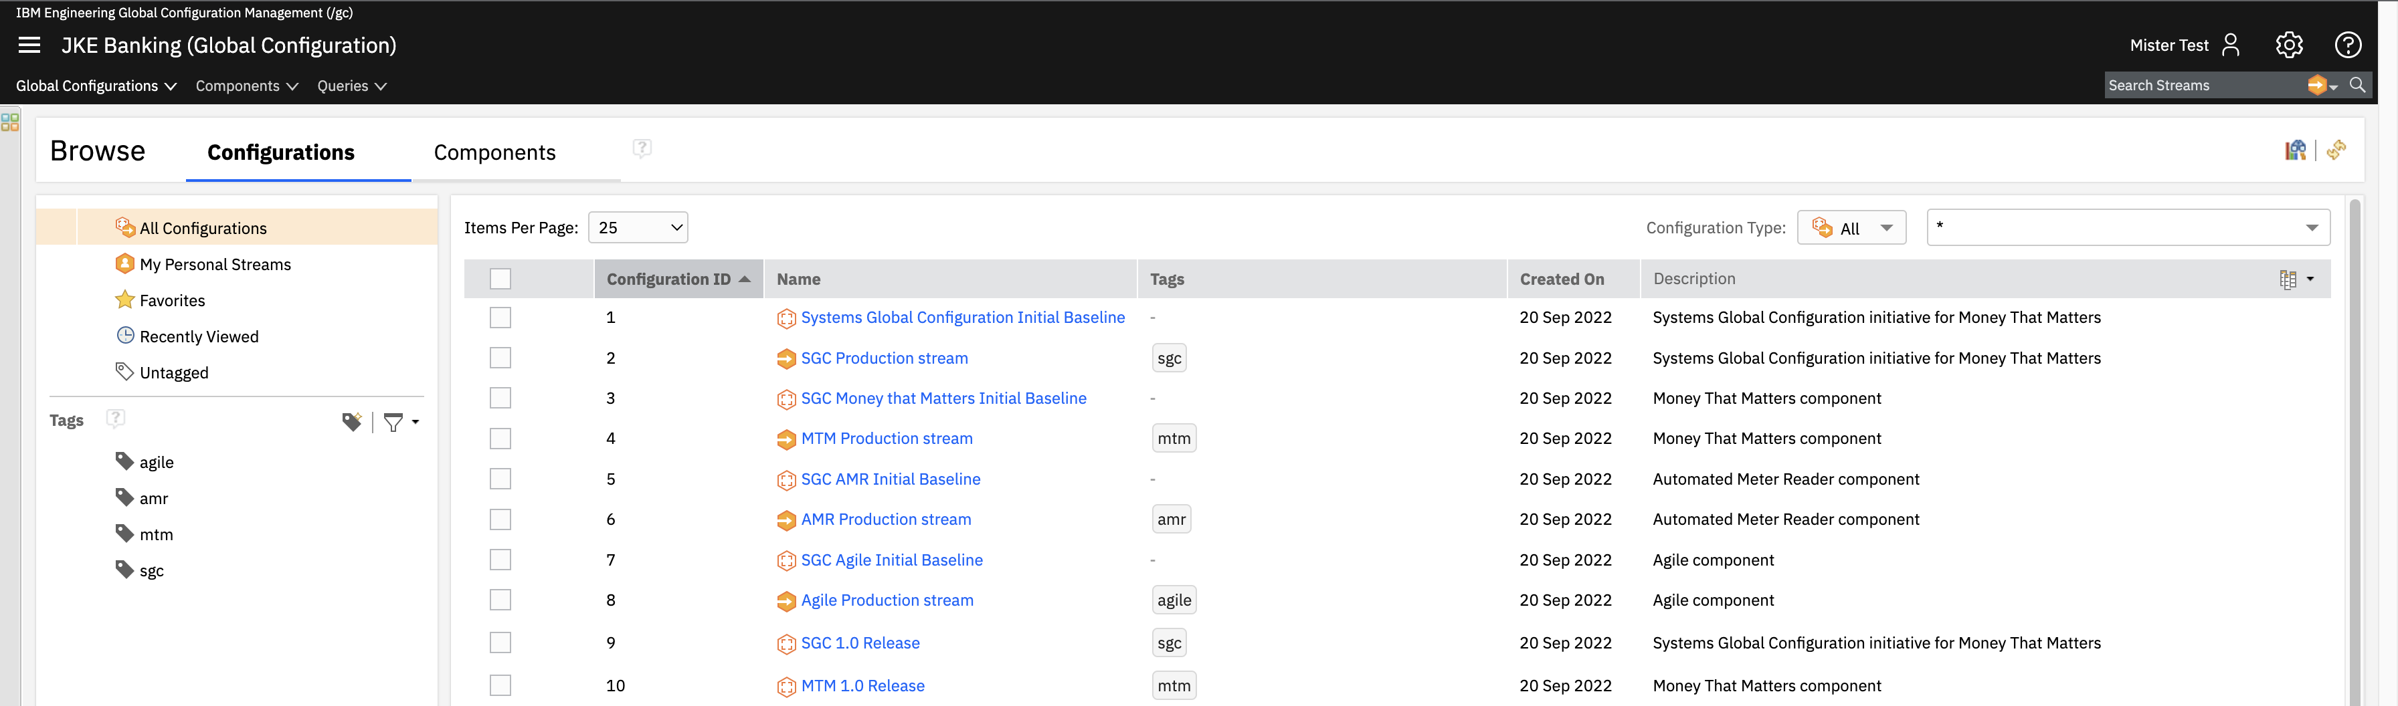The height and width of the screenshot is (706, 2398).
Task: Open the Mister Test user profile icon
Action: click(x=2231, y=45)
